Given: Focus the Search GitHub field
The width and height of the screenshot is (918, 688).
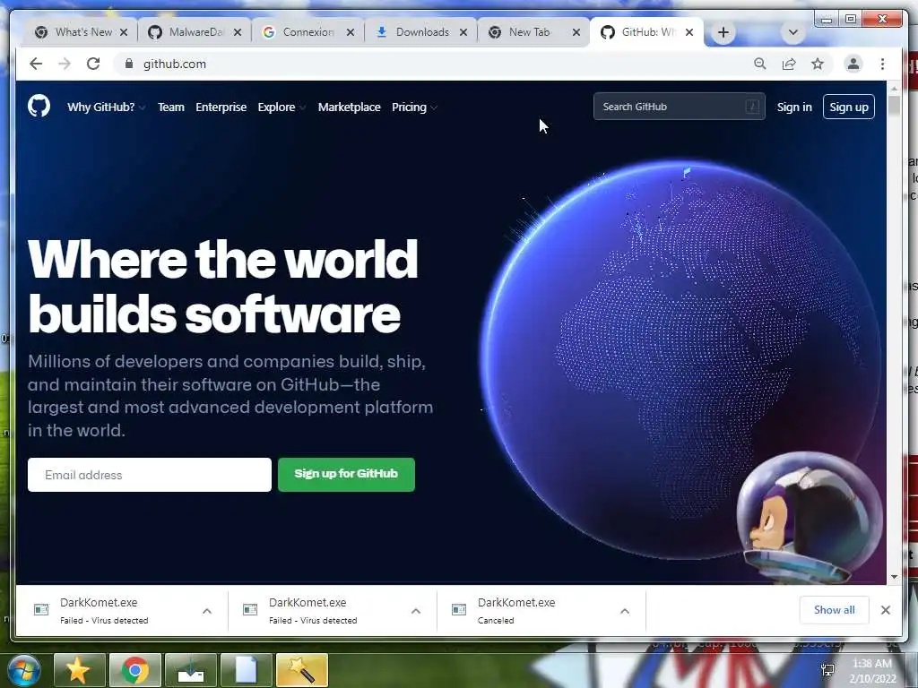Looking at the screenshot, I should tap(680, 107).
